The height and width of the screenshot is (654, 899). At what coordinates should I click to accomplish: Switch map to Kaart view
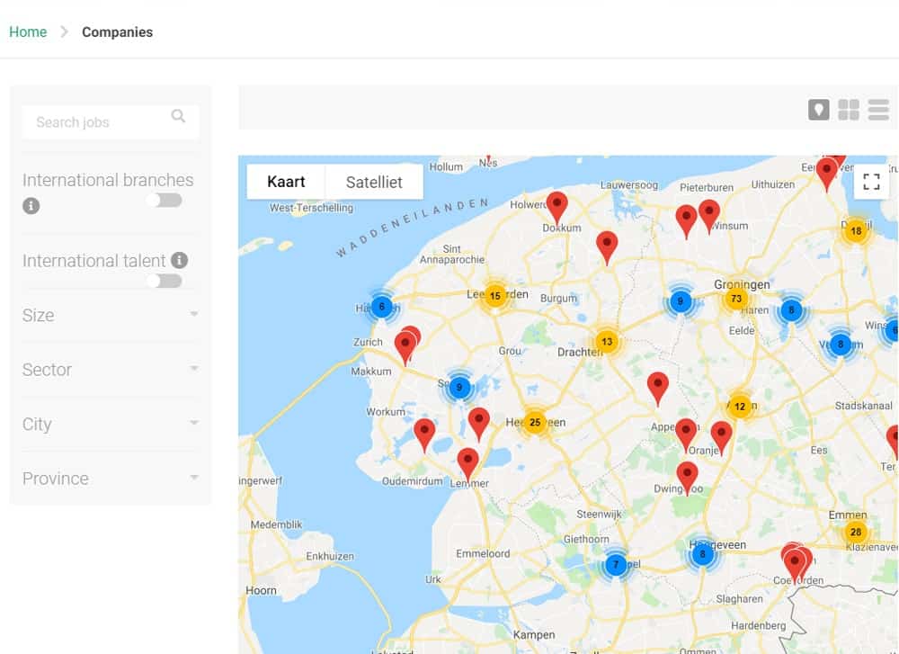[286, 182]
